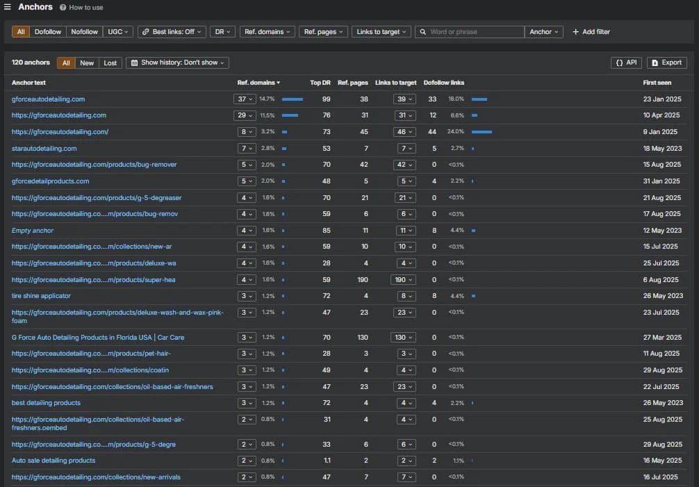
Task: Click the Show history calendar icon
Action: 134,63
